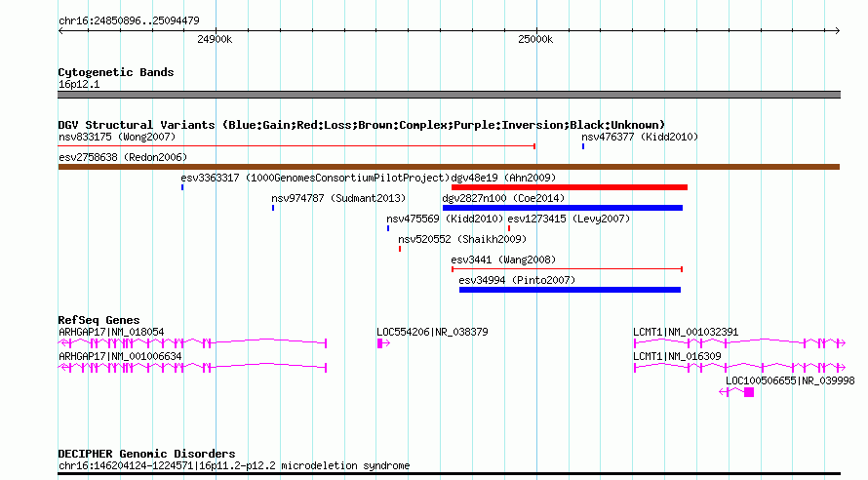Viewport: 868px width, 480px height.
Task: Click the magenta LOC554206 gene arrow glyph
Action: point(383,343)
